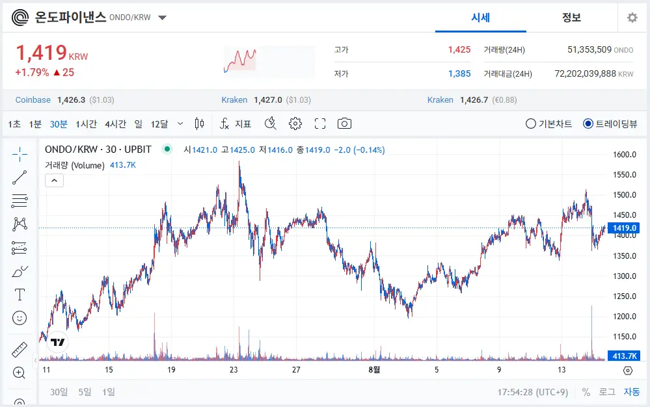The image size is (650, 407).
Task: Select the brush drawing tool
Action: [x=20, y=271]
